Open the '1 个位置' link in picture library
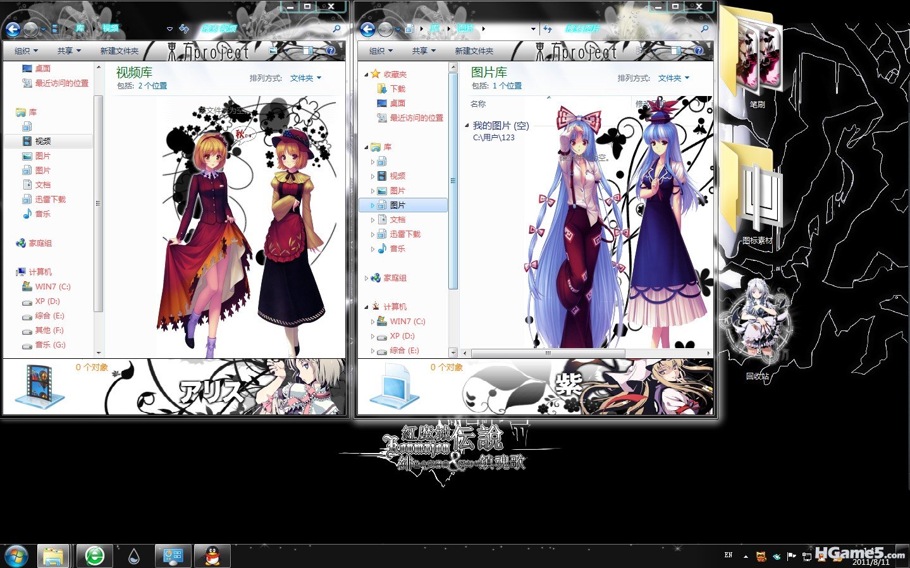This screenshot has height=568, width=910. click(507, 85)
